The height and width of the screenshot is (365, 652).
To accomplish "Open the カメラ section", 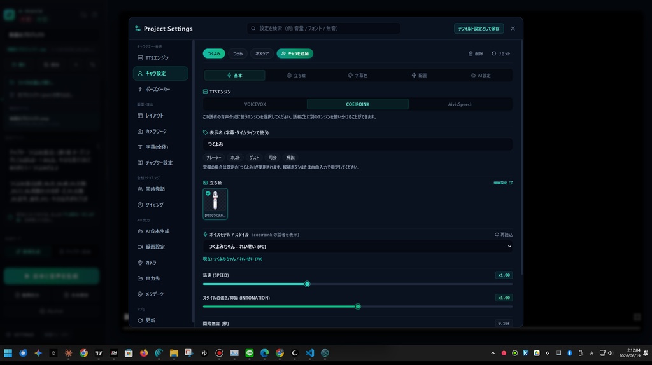I will coord(160,263).
